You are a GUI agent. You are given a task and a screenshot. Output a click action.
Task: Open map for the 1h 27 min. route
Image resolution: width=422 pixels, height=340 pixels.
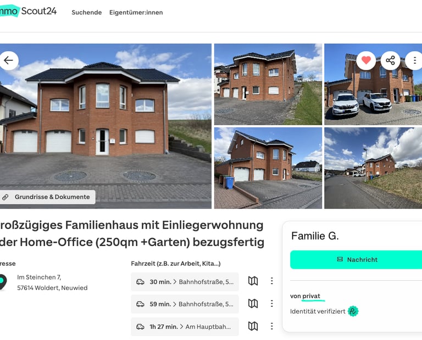[x=253, y=326]
